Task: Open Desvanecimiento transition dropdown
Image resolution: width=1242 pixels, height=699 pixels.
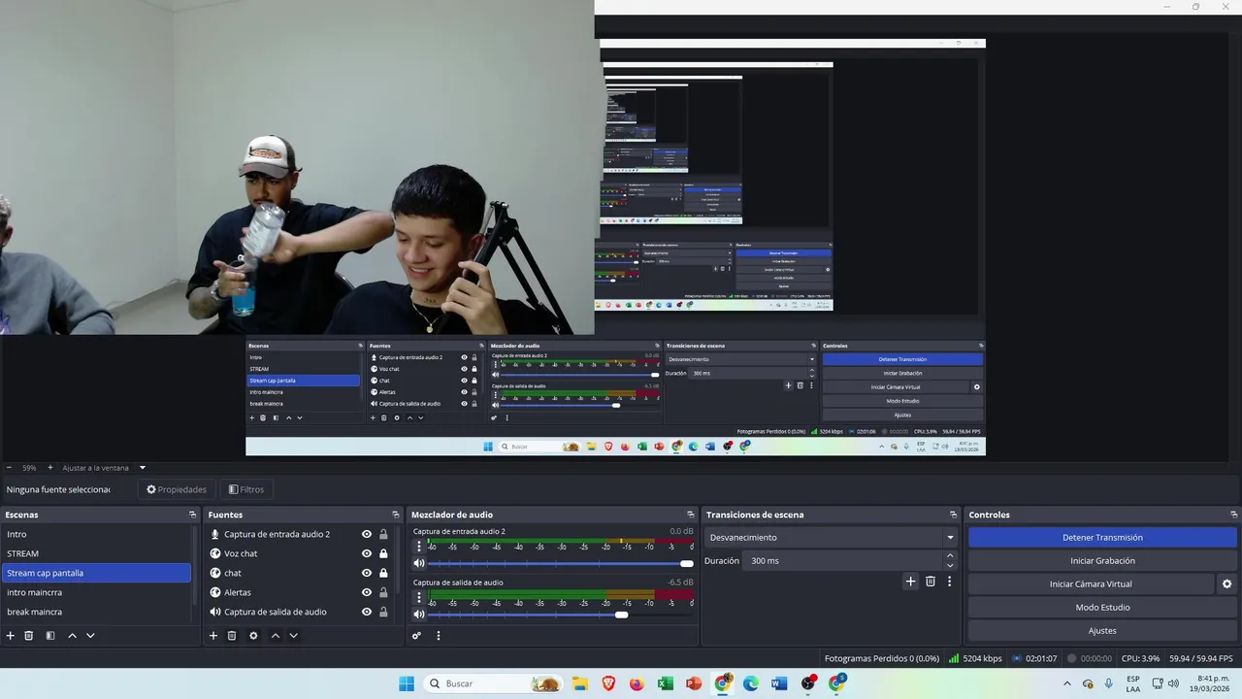Action: 832,538
